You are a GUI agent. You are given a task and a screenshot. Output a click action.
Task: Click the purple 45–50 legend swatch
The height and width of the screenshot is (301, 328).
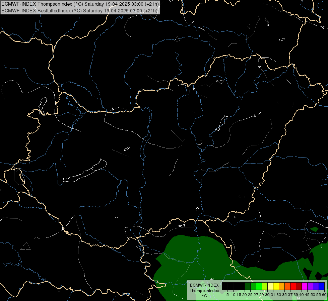(311, 286)
